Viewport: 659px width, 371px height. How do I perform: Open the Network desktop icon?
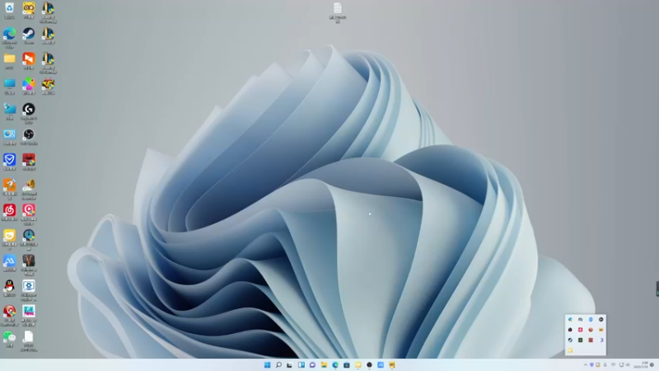pyautogui.click(x=9, y=111)
